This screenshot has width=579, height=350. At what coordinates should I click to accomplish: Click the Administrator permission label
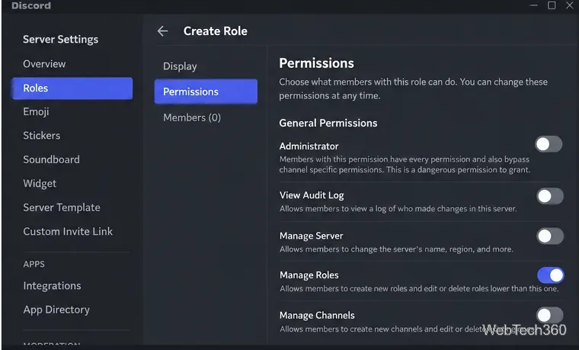pyautogui.click(x=309, y=146)
